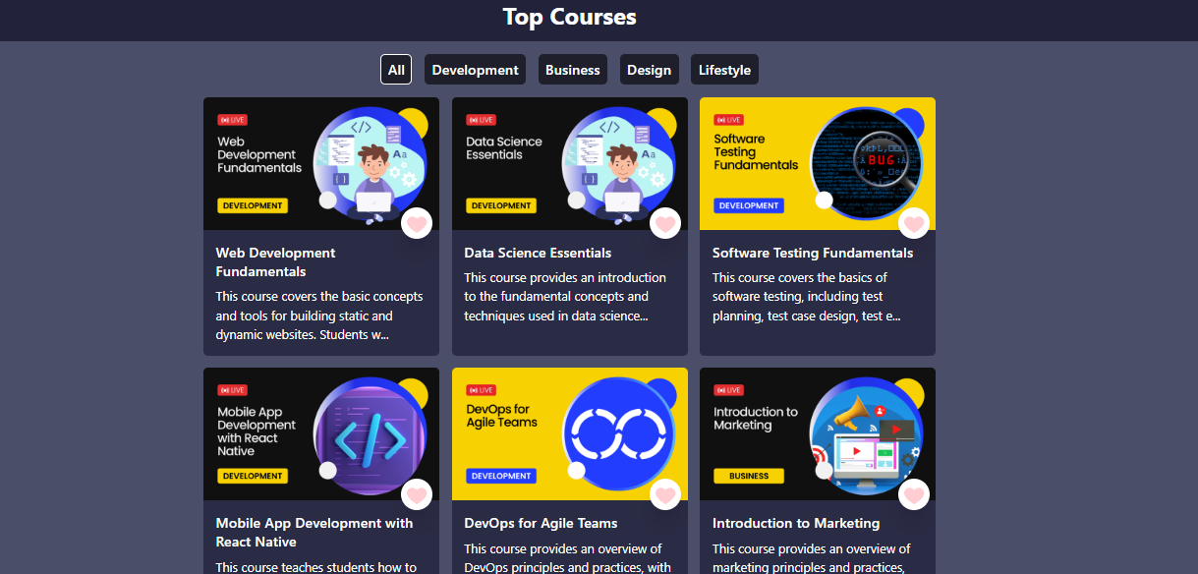Select the All filter tab
This screenshot has height=574, width=1198.
click(x=396, y=70)
